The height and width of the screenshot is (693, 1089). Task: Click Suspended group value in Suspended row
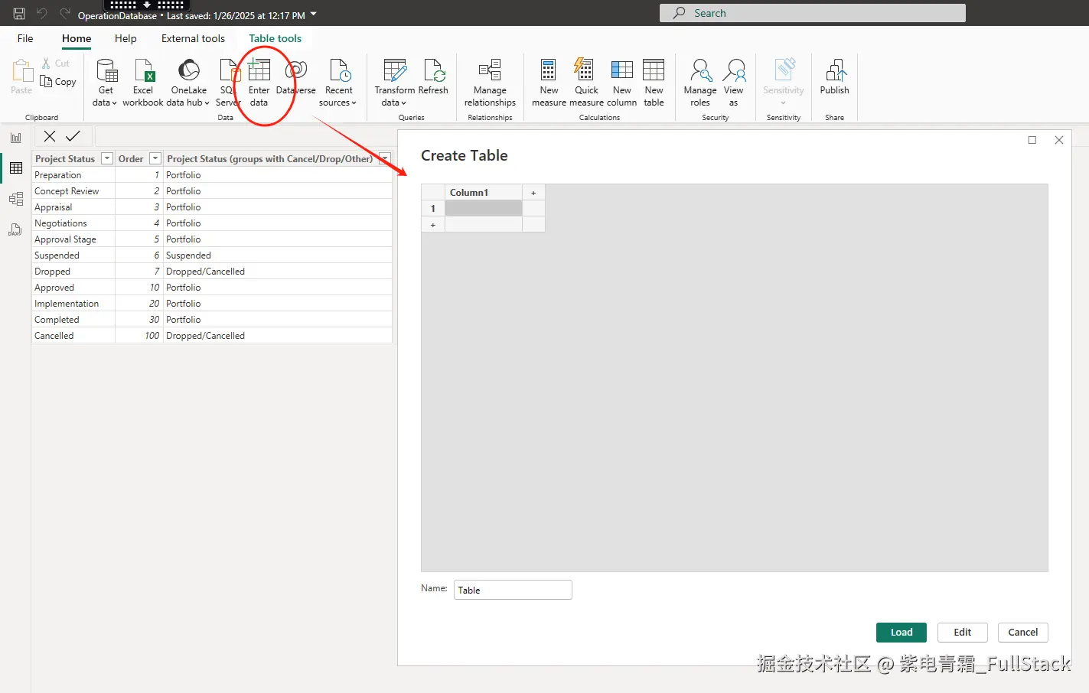[278, 255]
